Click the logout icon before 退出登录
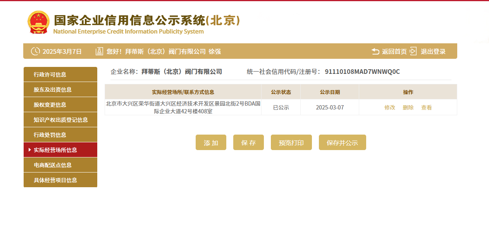Viewport: 489px width, 234px height. (x=413, y=51)
